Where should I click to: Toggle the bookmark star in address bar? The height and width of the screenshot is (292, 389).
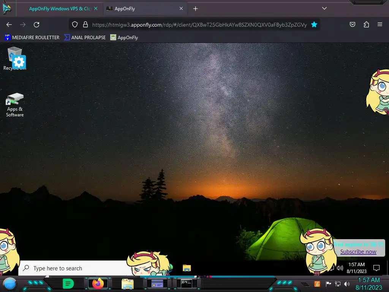(x=314, y=24)
